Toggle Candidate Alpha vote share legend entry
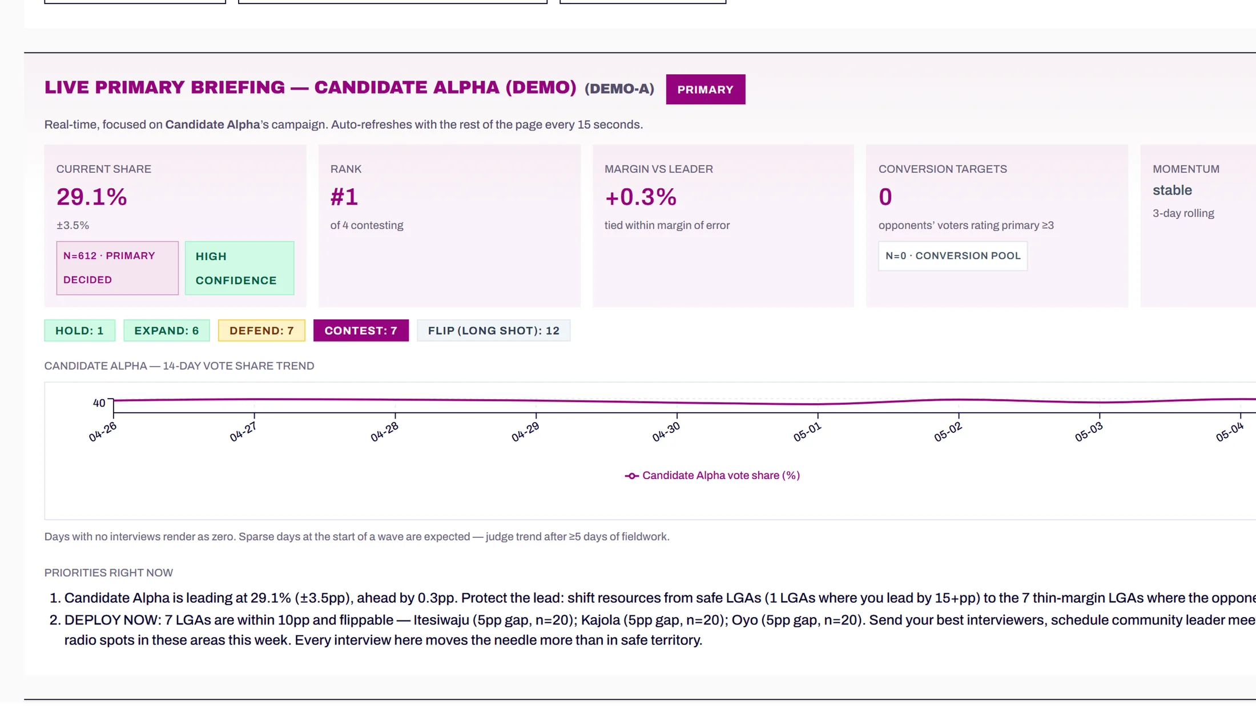The width and height of the screenshot is (1256, 706). (712, 476)
